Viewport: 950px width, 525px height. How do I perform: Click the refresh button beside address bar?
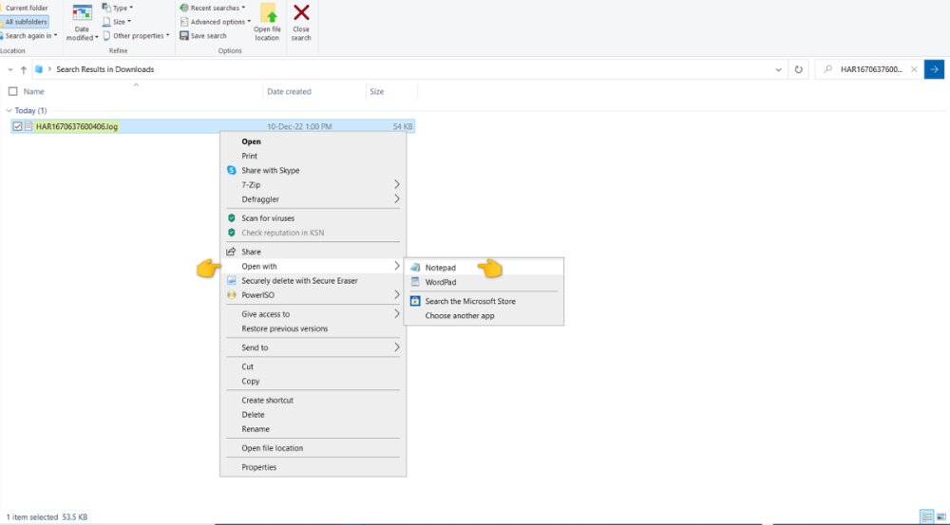799,69
